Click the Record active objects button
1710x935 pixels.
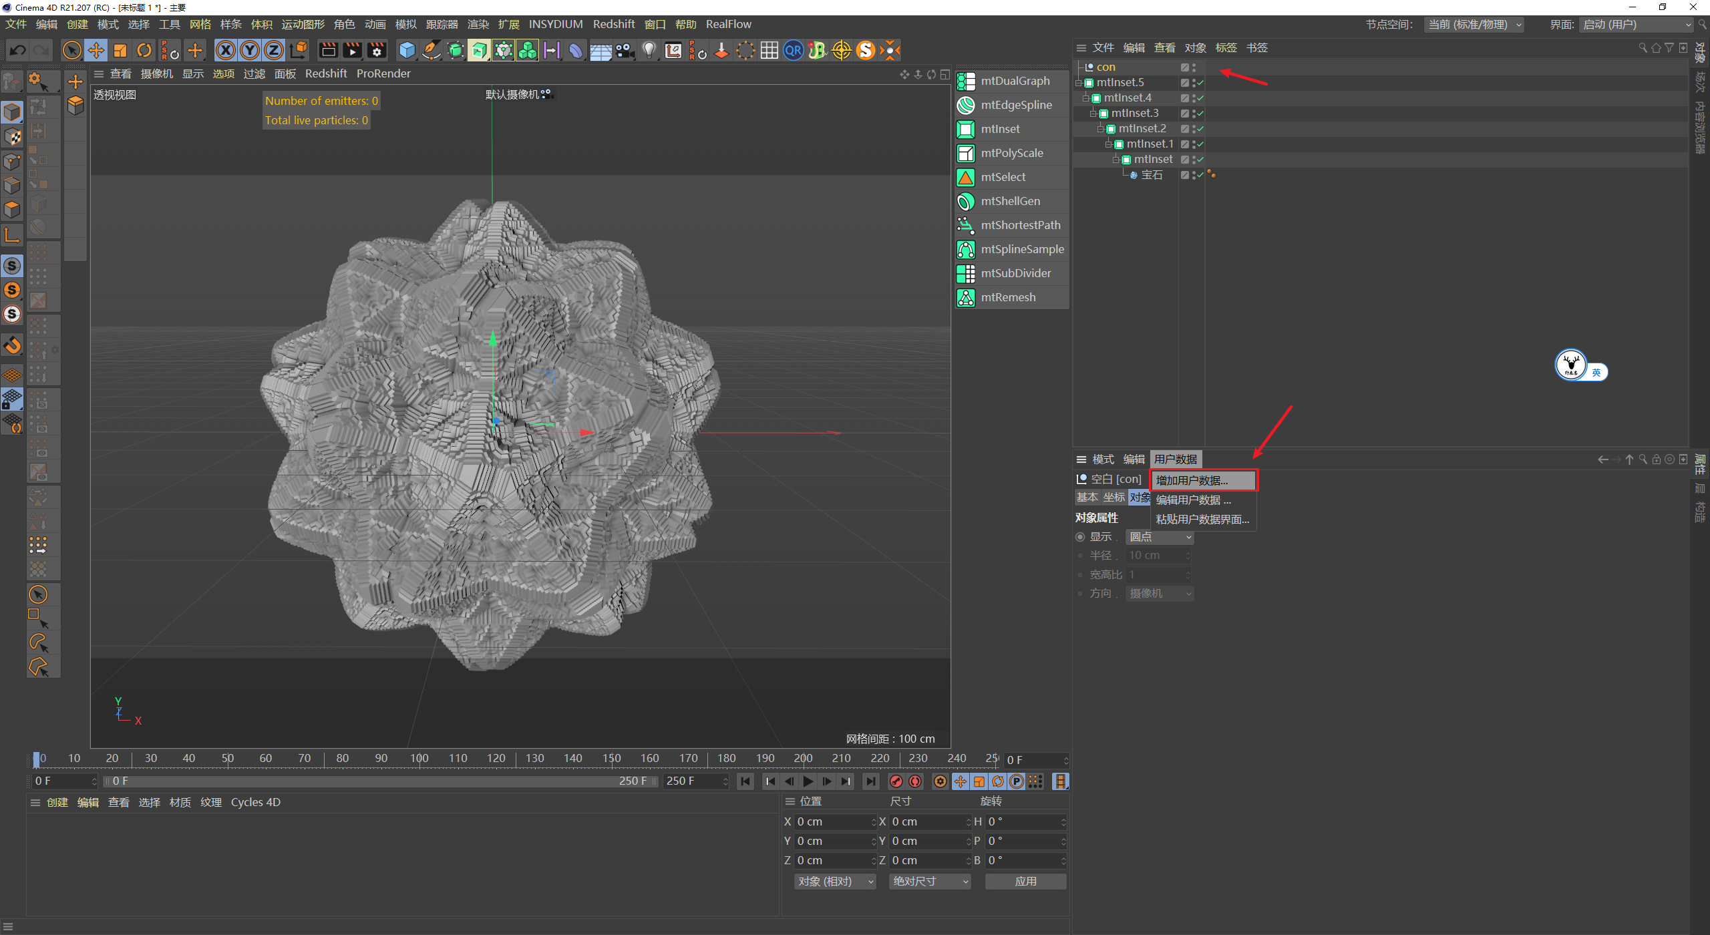896,781
